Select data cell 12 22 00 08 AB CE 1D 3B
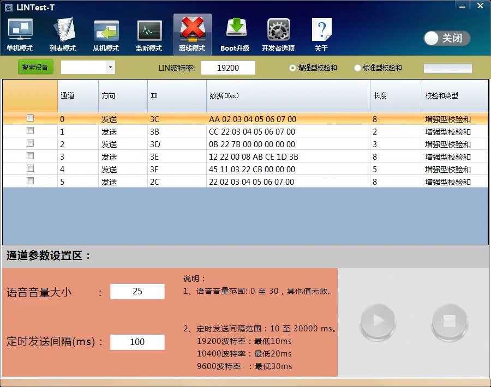The image size is (491, 387). point(288,157)
